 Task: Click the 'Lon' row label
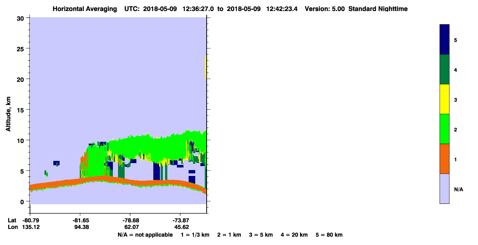coord(13,227)
